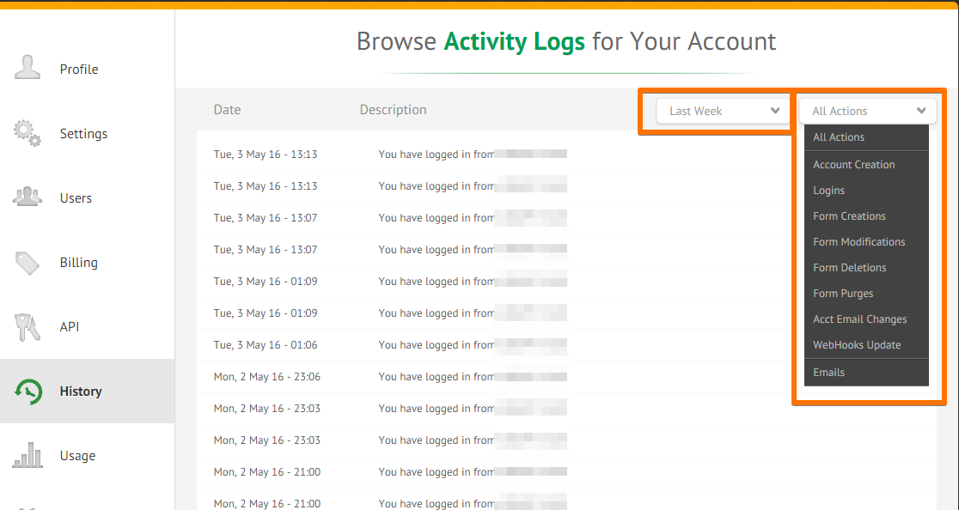
Task: Click the green History clock icon
Action: pyautogui.click(x=28, y=392)
